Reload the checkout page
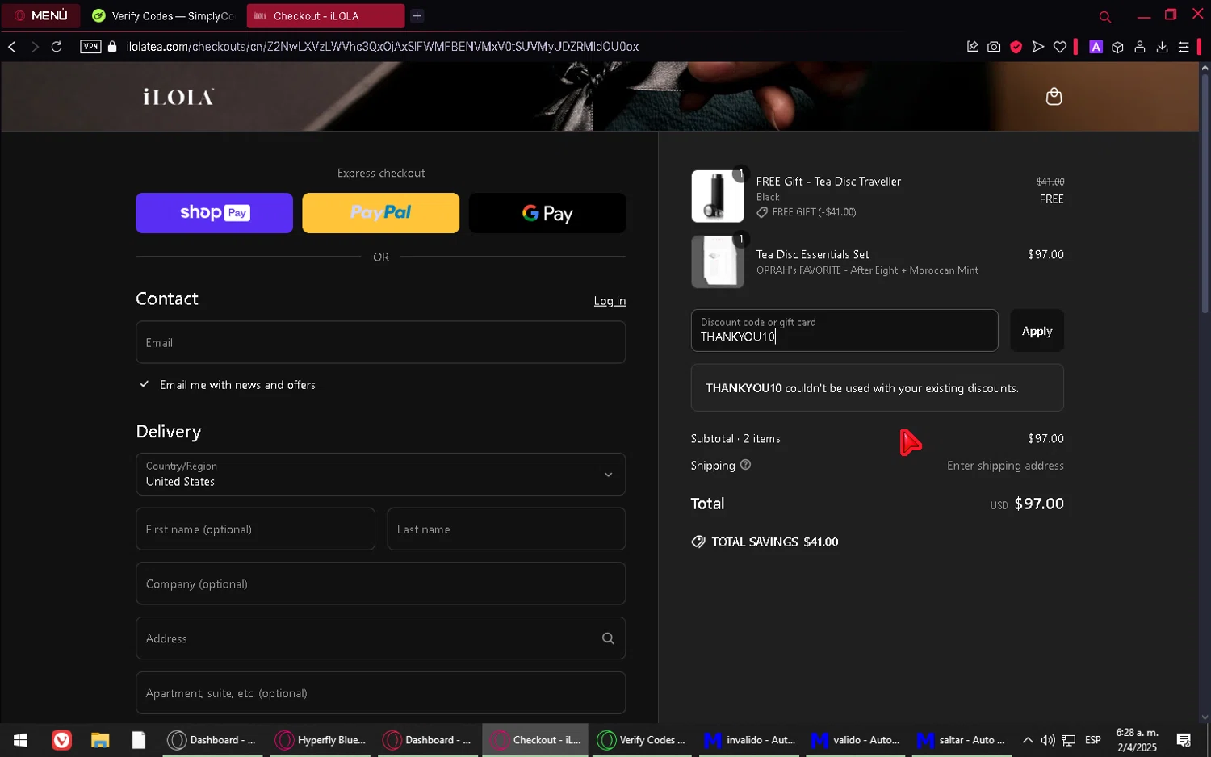Viewport: 1211px width, 757px height. tap(57, 47)
